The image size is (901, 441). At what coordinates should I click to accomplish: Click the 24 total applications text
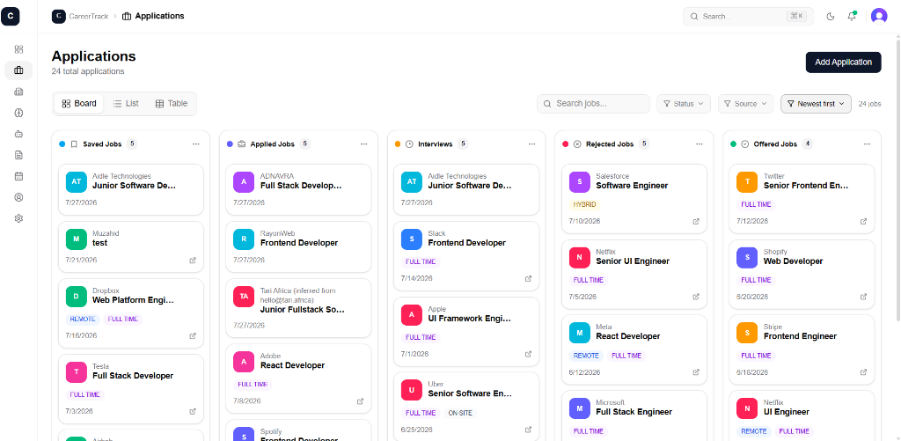pyautogui.click(x=88, y=71)
